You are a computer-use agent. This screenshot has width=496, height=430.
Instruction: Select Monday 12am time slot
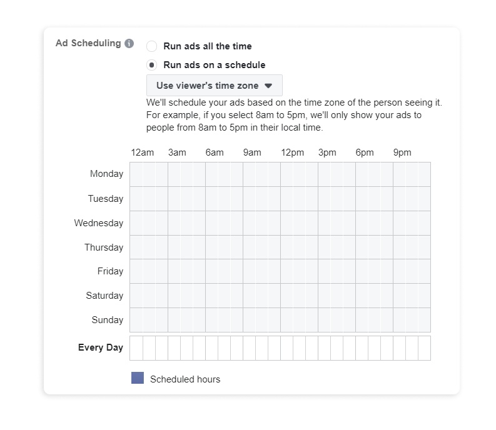[x=136, y=174]
